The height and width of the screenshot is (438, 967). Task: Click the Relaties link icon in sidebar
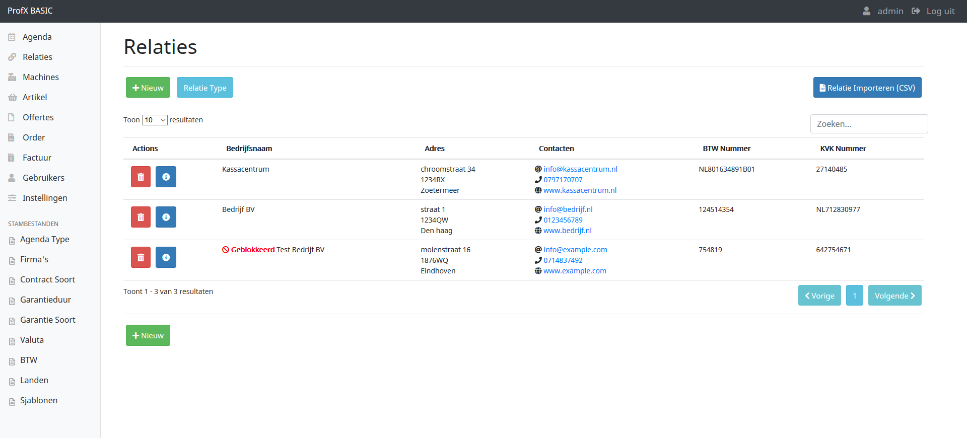[12, 57]
